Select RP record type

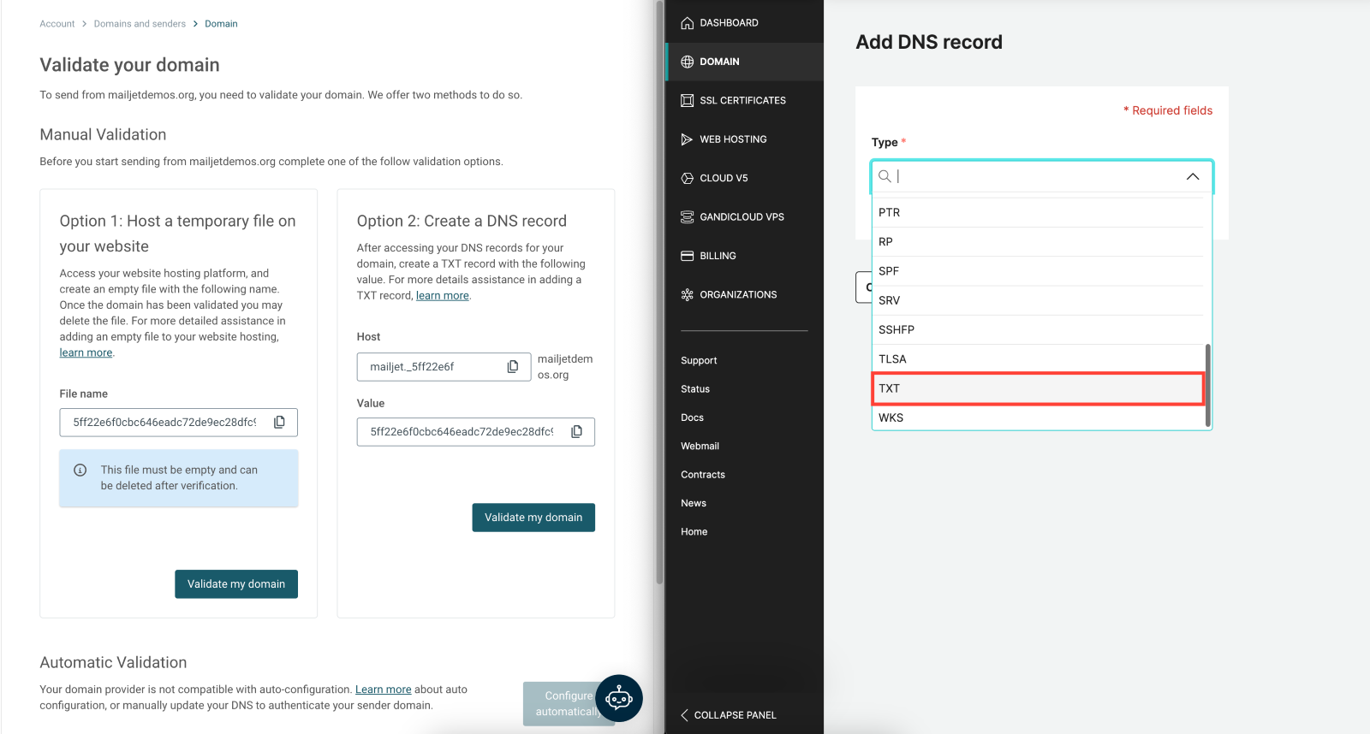(1038, 241)
